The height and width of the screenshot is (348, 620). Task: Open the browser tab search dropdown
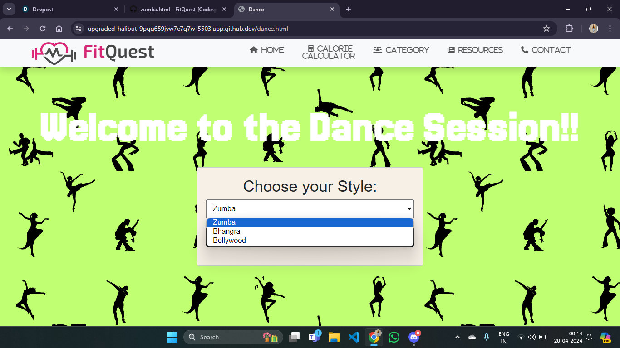pyautogui.click(x=9, y=9)
